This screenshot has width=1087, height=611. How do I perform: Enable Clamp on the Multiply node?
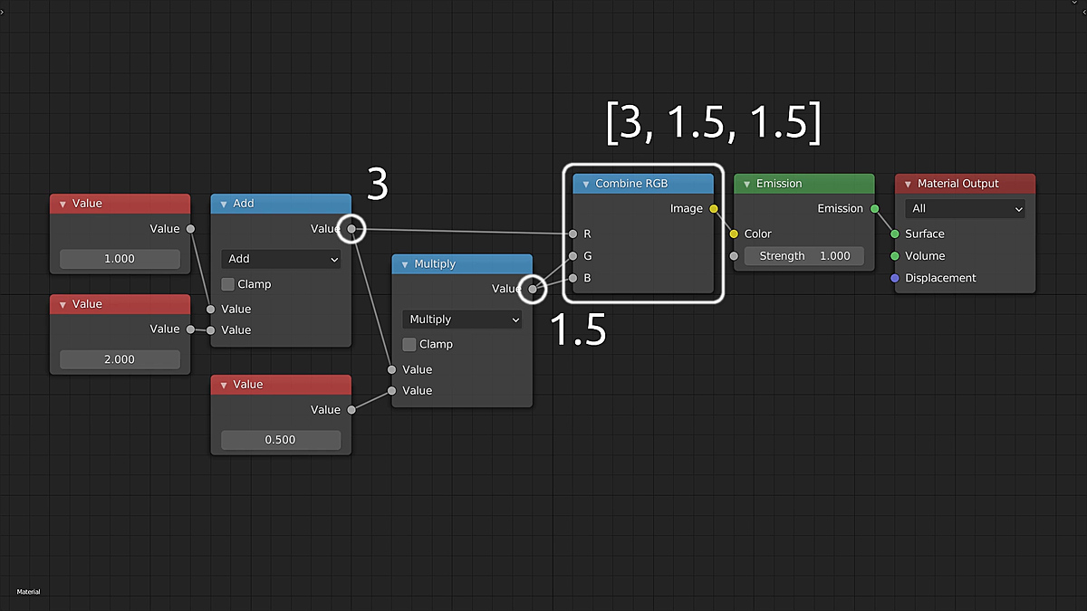click(409, 344)
